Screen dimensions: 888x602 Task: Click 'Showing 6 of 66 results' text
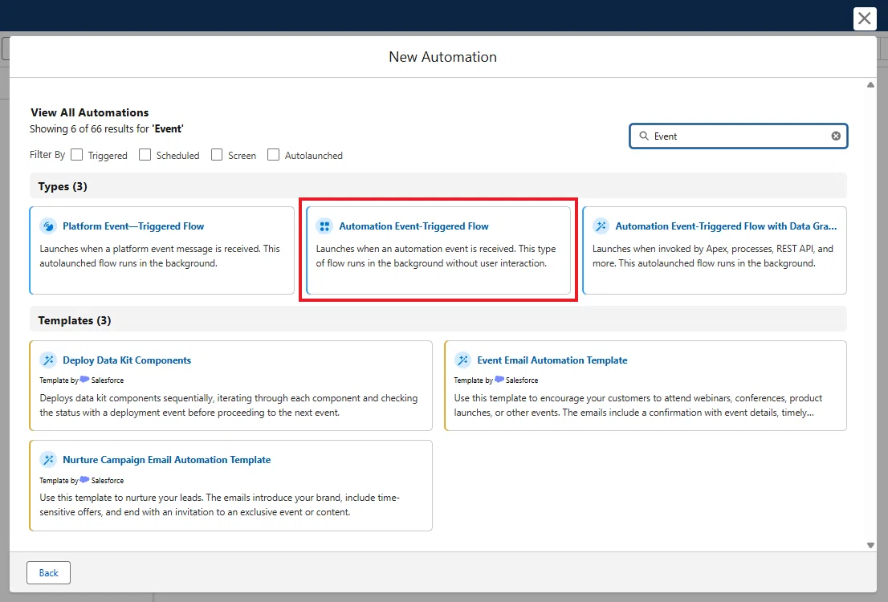tap(107, 128)
